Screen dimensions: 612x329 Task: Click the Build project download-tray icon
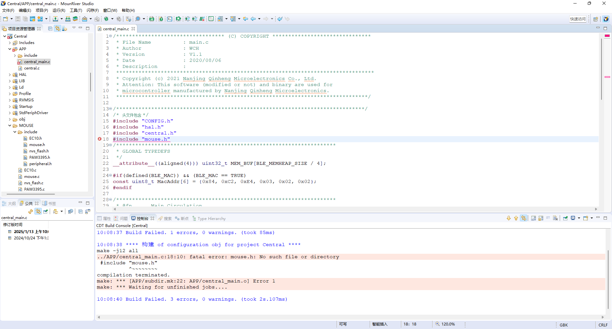coord(55,19)
